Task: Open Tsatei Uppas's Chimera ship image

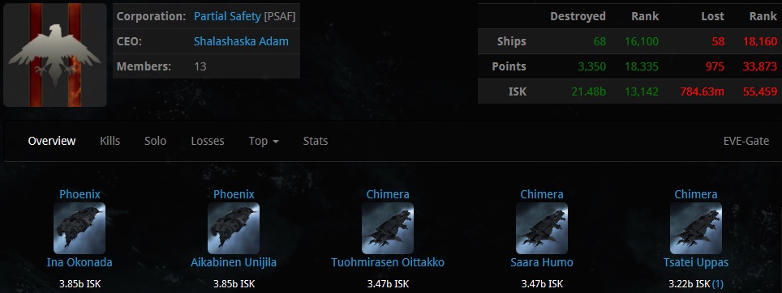Action: [696, 228]
